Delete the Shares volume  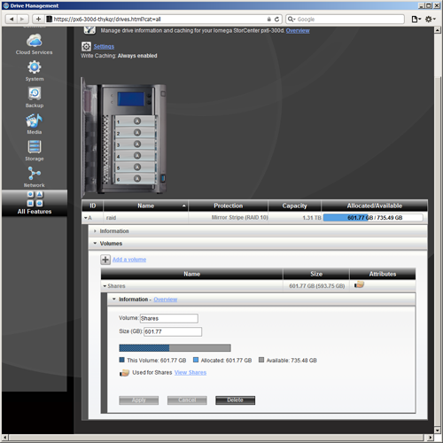pos(235,400)
